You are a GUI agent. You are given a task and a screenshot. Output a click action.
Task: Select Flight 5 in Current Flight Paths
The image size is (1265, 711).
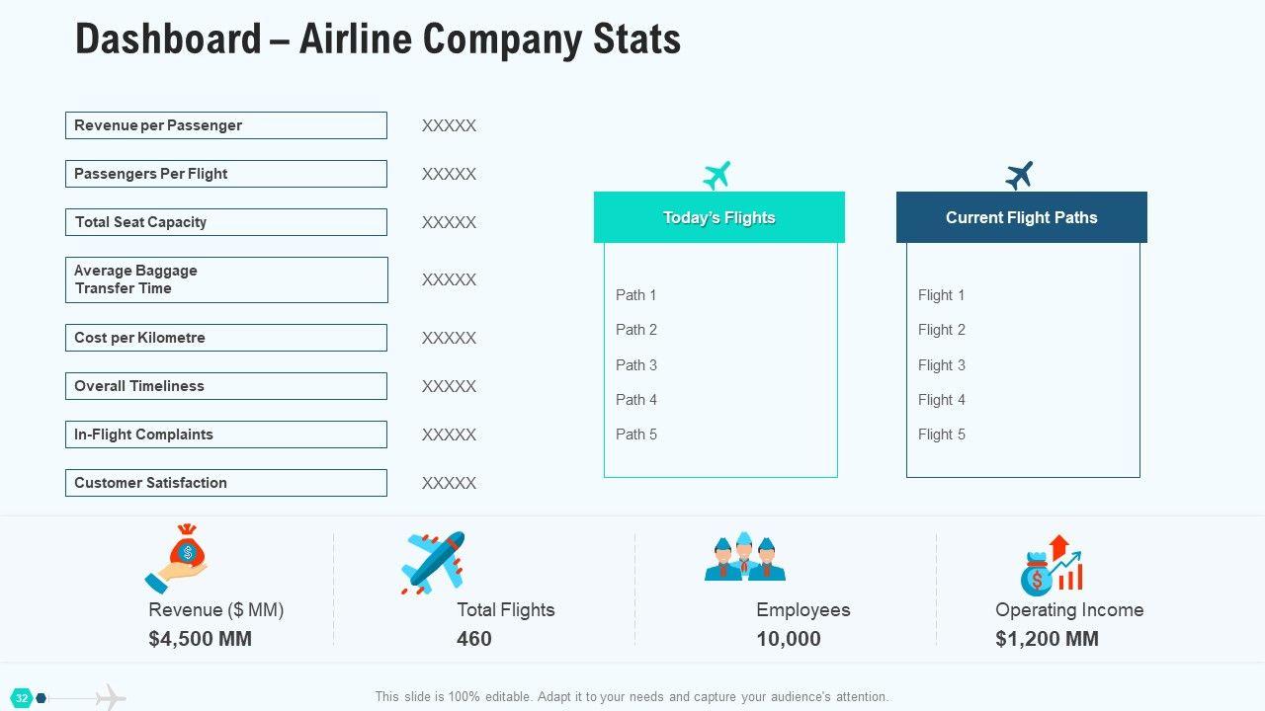[942, 434]
